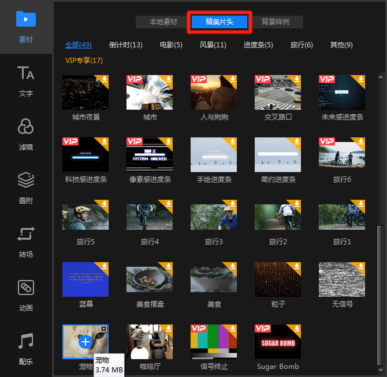Filter by 其他(9) category
The height and width of the screenshot is (377, 387).
[x=341, y=45]
